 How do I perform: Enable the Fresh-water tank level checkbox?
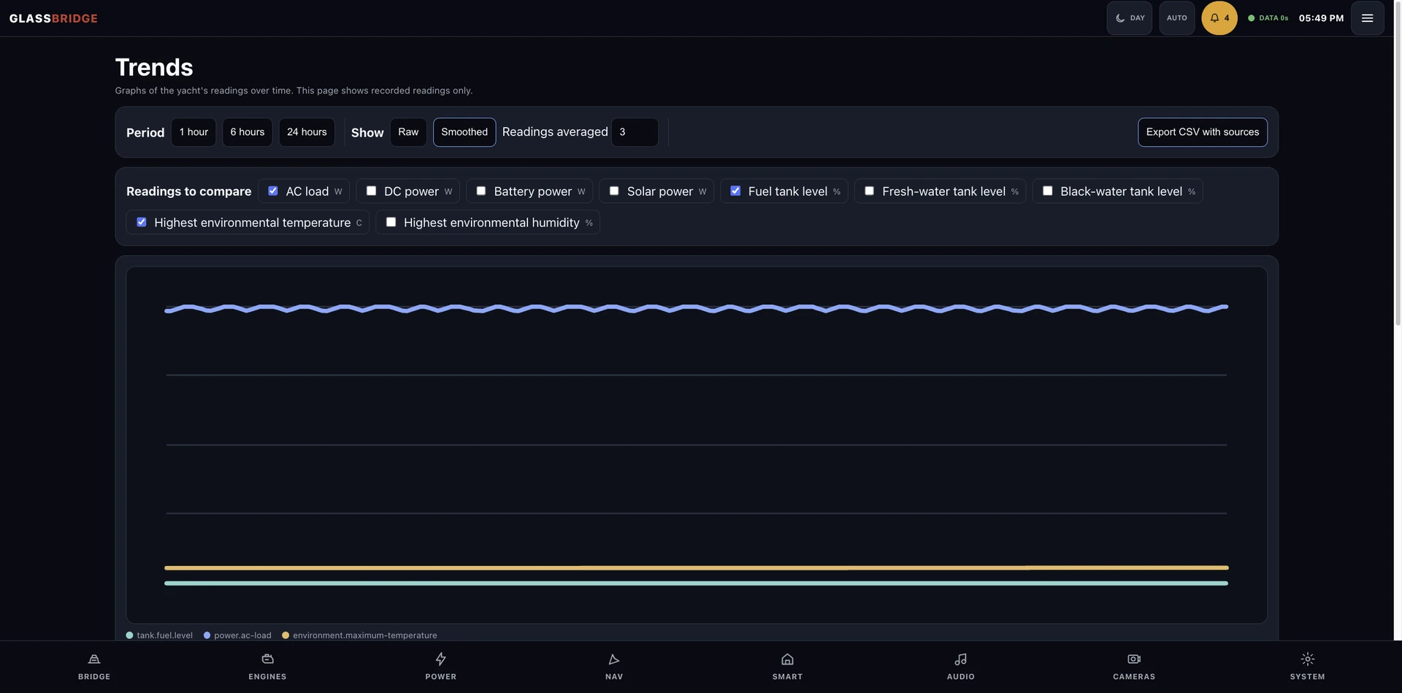click(x=870, y=191)
